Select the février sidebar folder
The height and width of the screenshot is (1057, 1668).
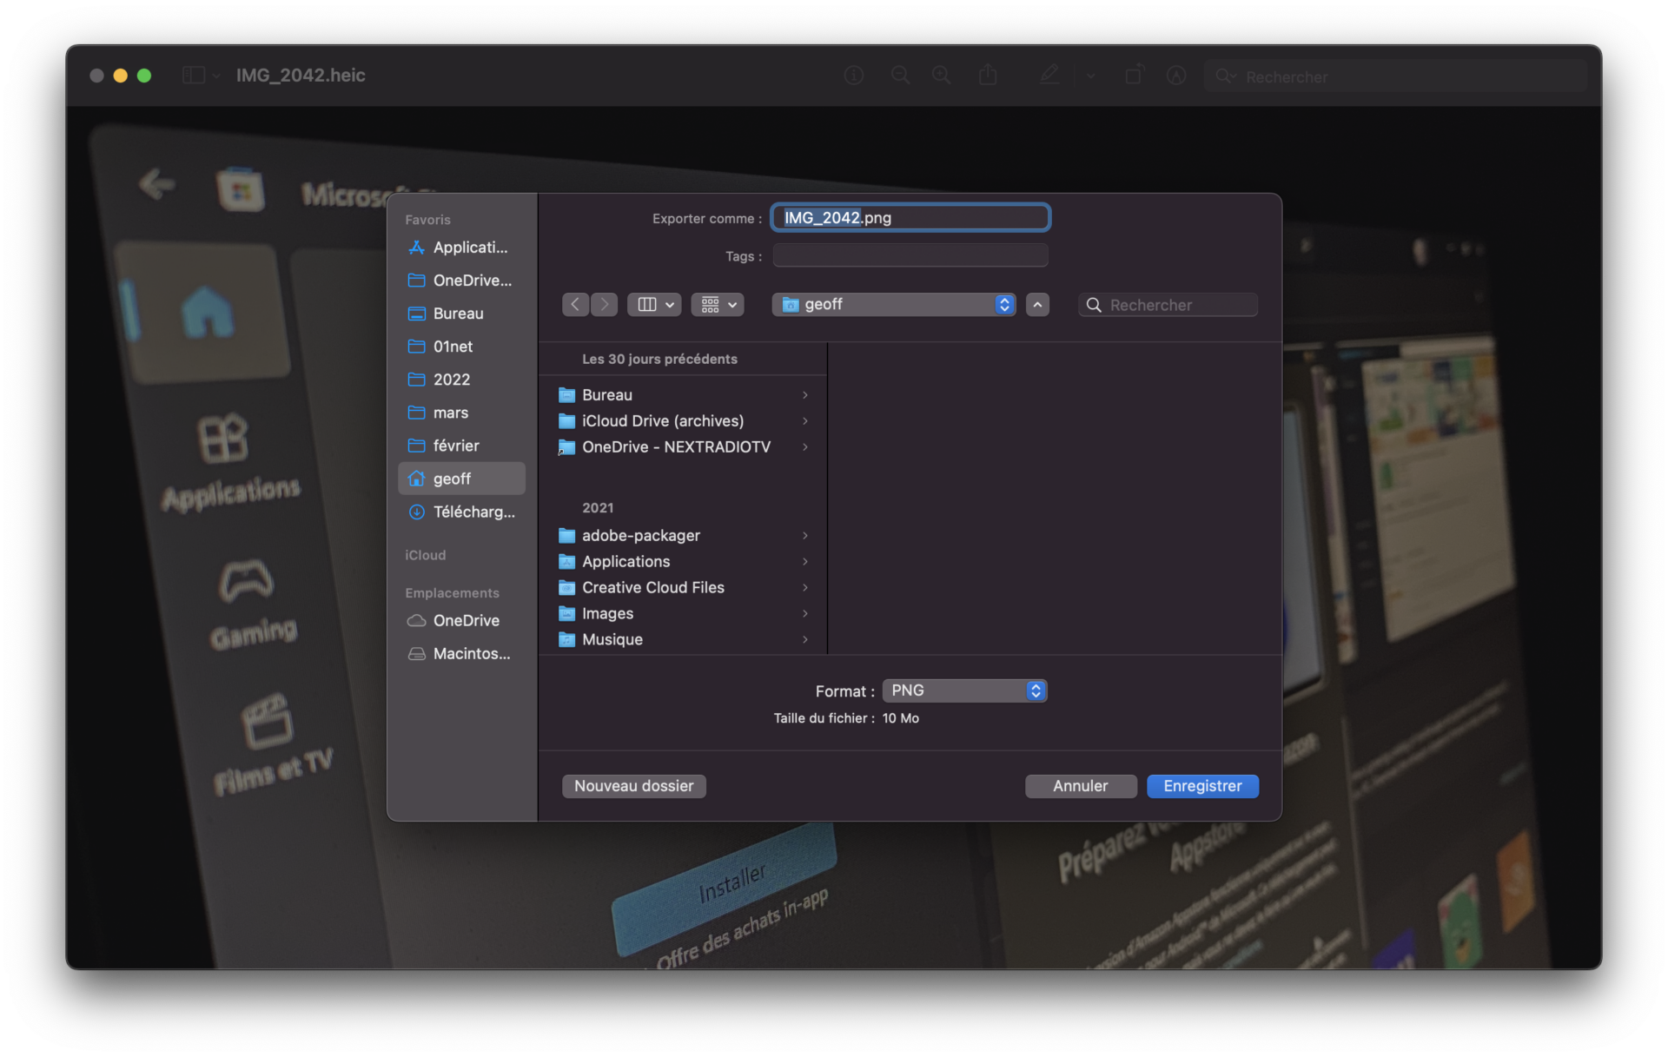point(461,446)
